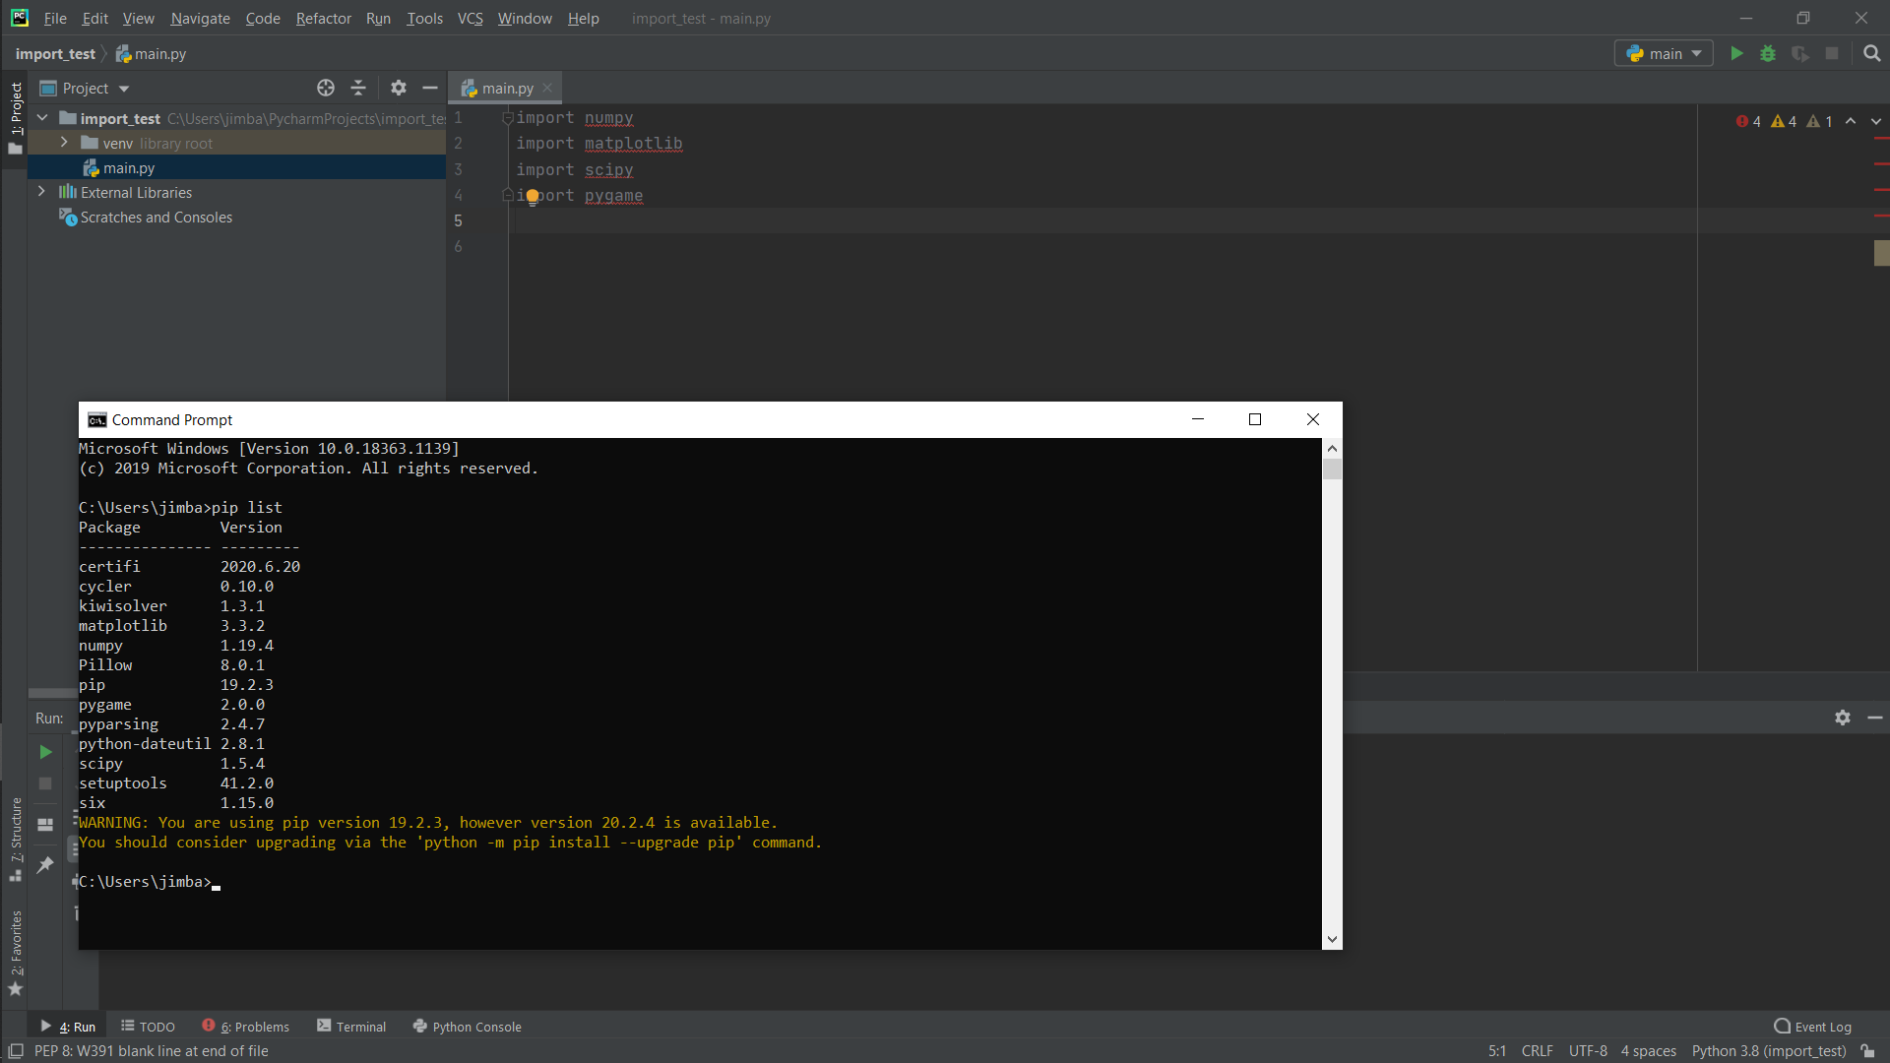Screen dimensions: 1890x1063
Task: Open the Favorites sidebar tab
Action: point(16,953)
